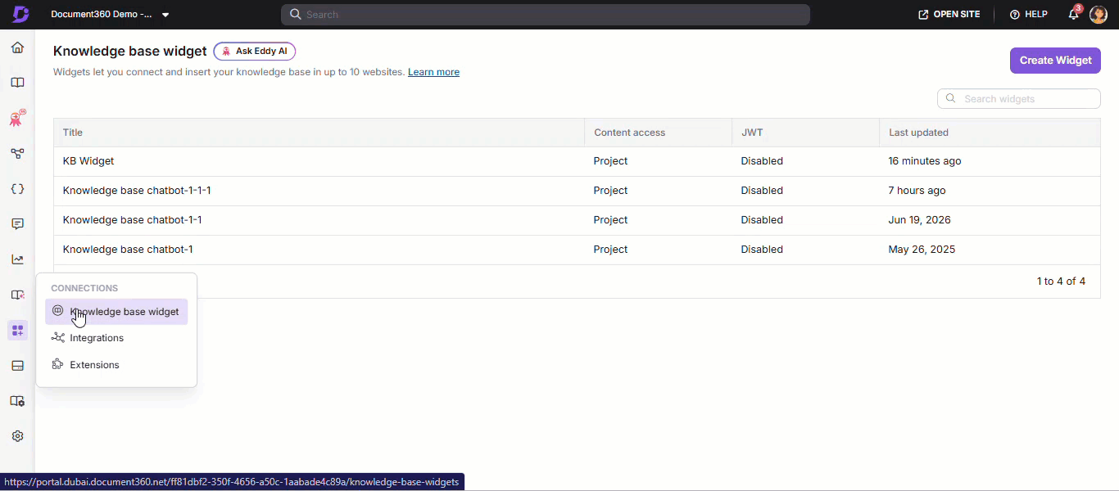
Task: Select Connections grid icon in sidebar
Action: click(17, 331)
